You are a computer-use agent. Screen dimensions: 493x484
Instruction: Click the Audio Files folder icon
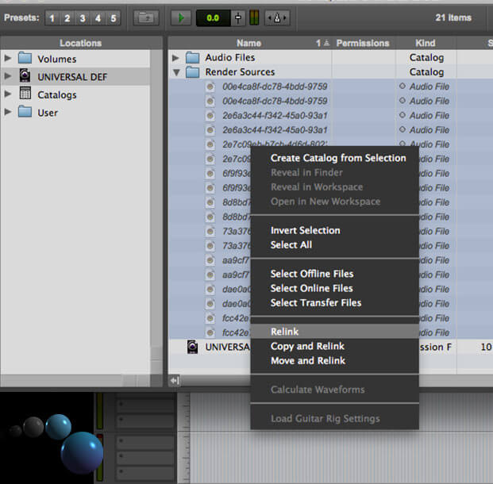[x=193, y=58]
